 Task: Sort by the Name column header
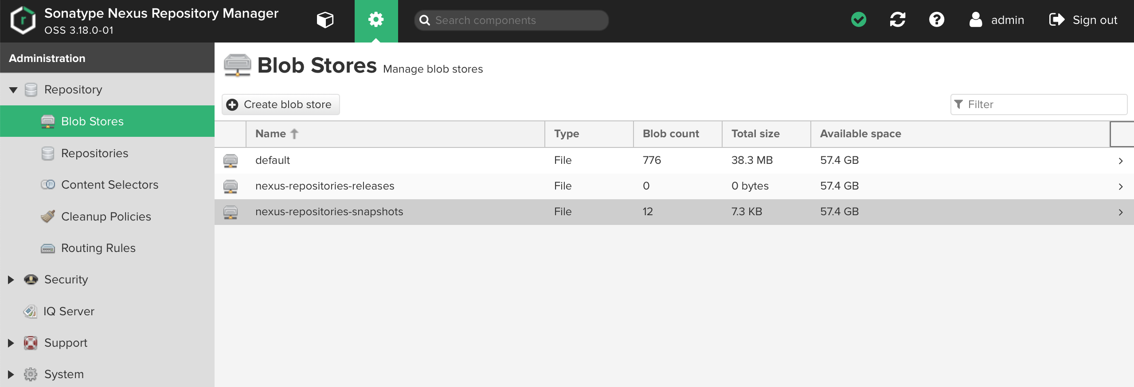click(x=395, y=134)
